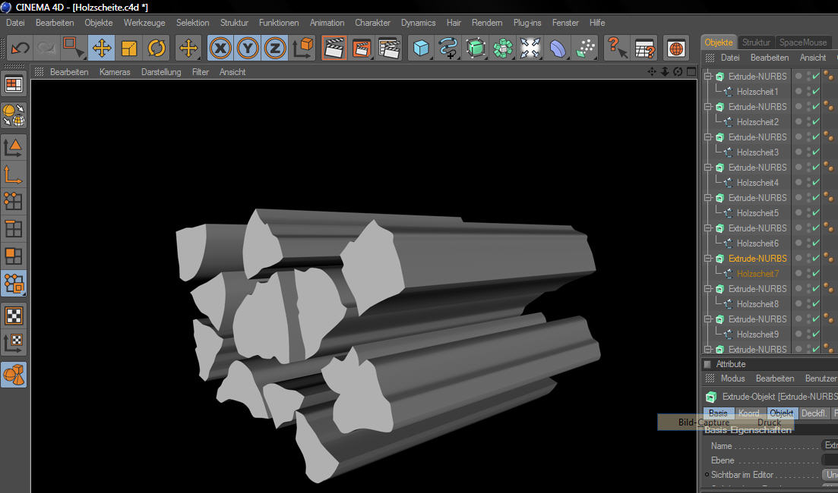
Task: Toggle Y axis lock
Action: coord(248,49)
